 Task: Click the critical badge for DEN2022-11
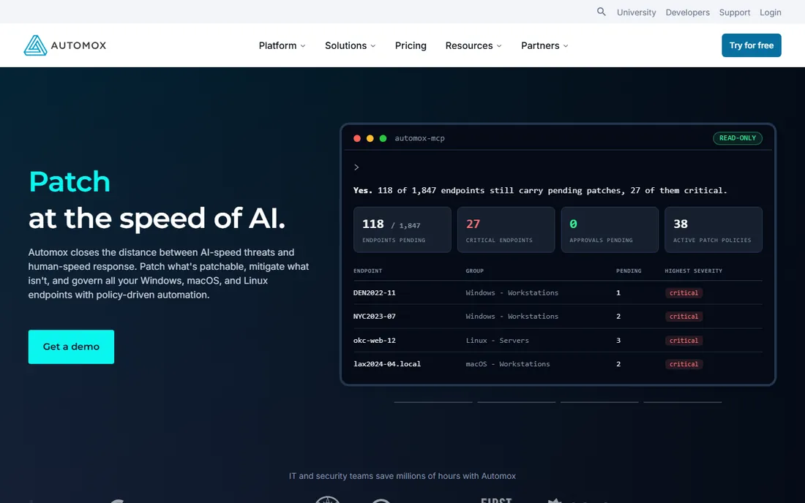pos(684,292)
